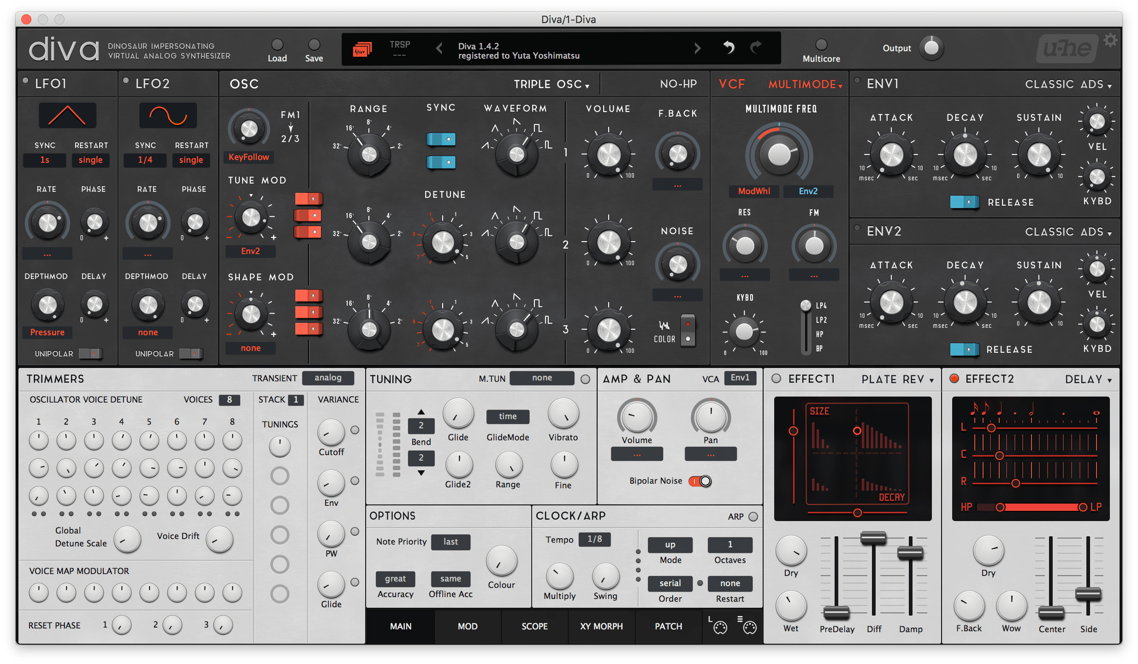
Task: Switch to the XY MORPH tab
Action: pyautogui.click(x=601, y=626)
